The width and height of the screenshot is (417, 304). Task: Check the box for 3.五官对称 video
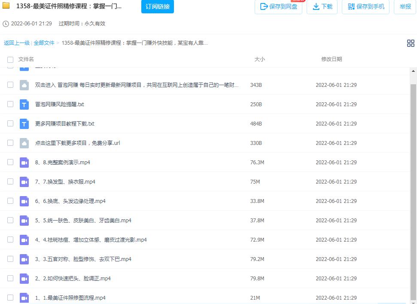point(10,259)
